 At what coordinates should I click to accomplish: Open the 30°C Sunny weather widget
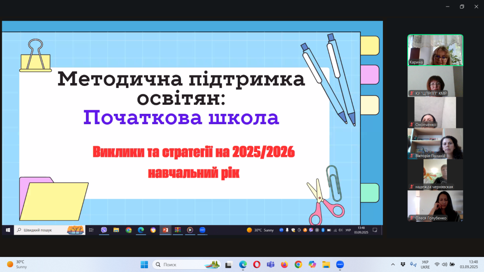[x=17, y=264]
